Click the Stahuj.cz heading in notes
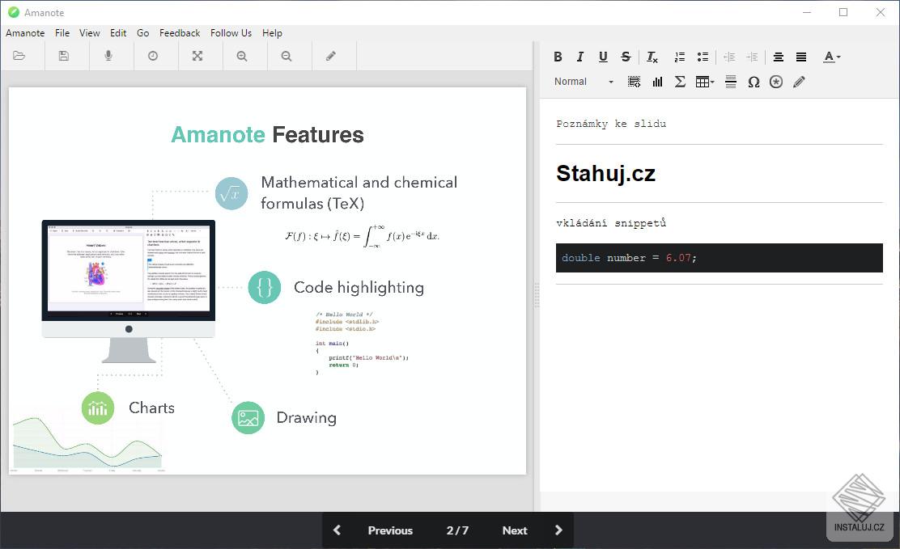 coord(605,173)
